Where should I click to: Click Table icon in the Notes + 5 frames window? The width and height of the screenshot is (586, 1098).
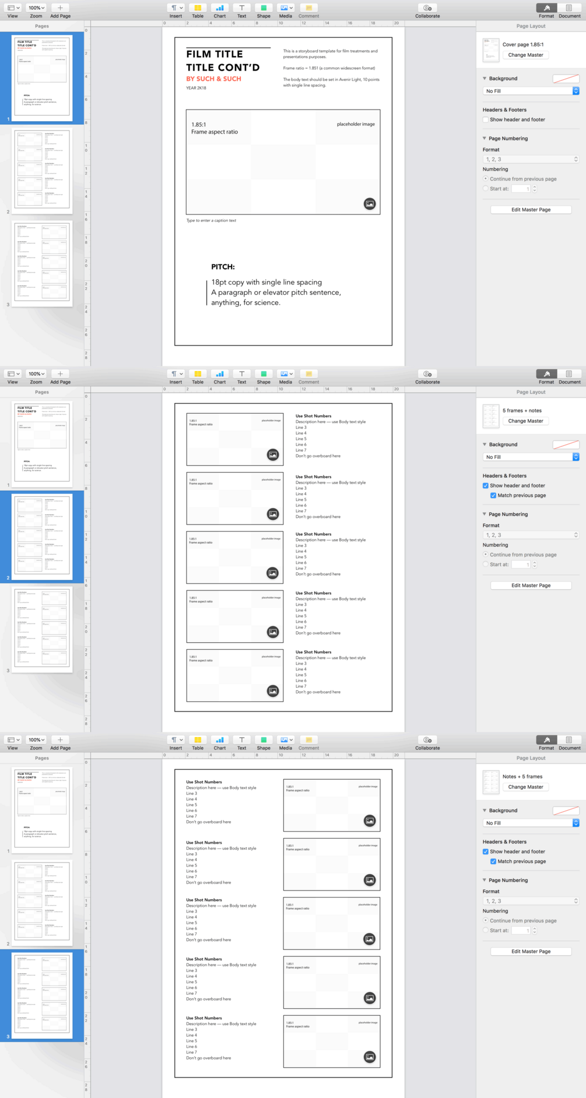pyautogui.click(x=198, y=740)
